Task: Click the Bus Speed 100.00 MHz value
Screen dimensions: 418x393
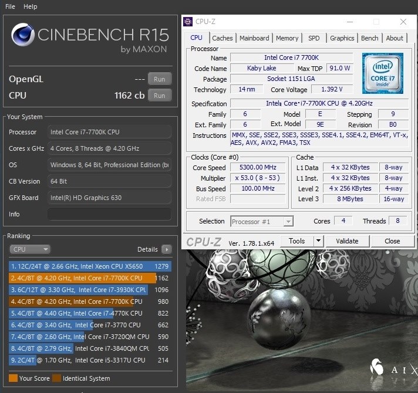Action: [258, 188]
